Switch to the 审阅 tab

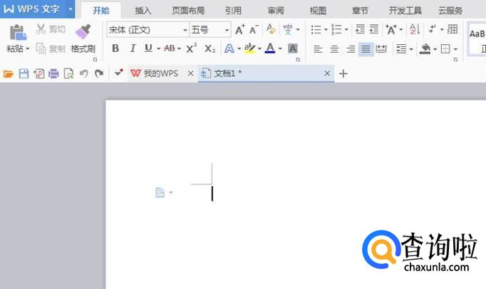pos(276,11)
